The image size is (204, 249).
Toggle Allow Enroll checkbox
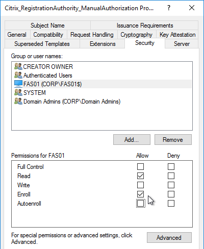140,194
